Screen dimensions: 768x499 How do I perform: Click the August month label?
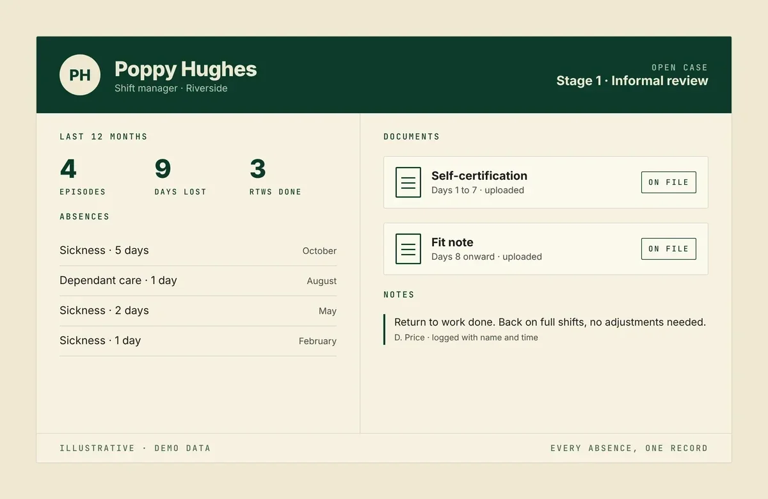321,281
